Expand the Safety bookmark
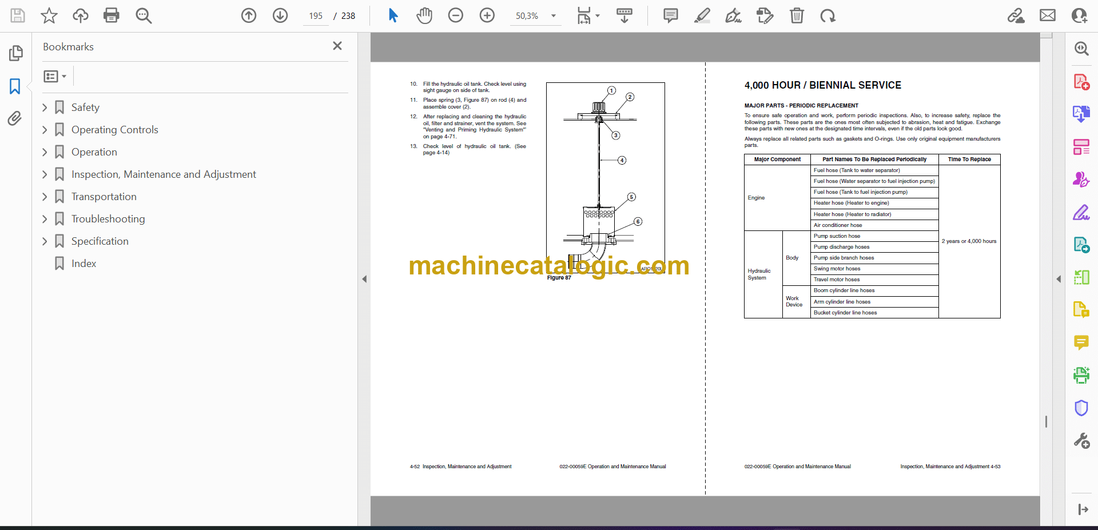 click(45, 107)
